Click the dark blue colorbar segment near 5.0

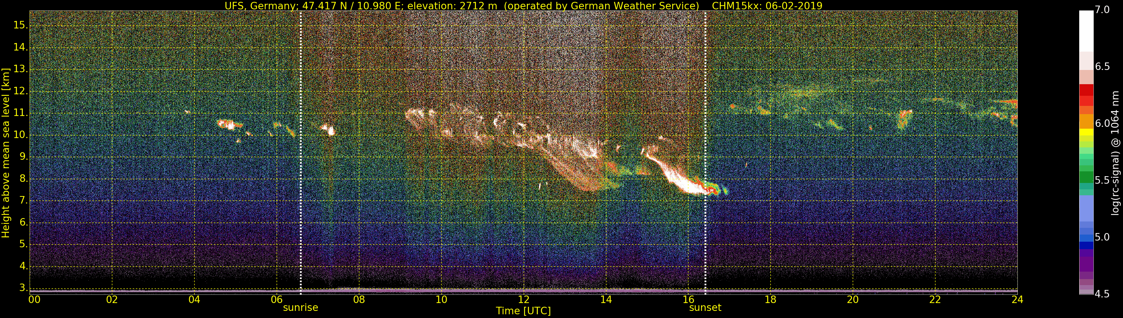click(1086, 245)
